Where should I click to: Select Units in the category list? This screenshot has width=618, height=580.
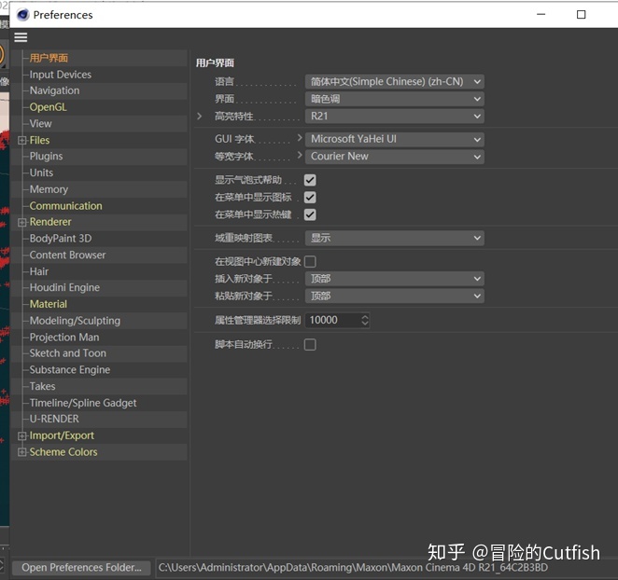point(41,173)
